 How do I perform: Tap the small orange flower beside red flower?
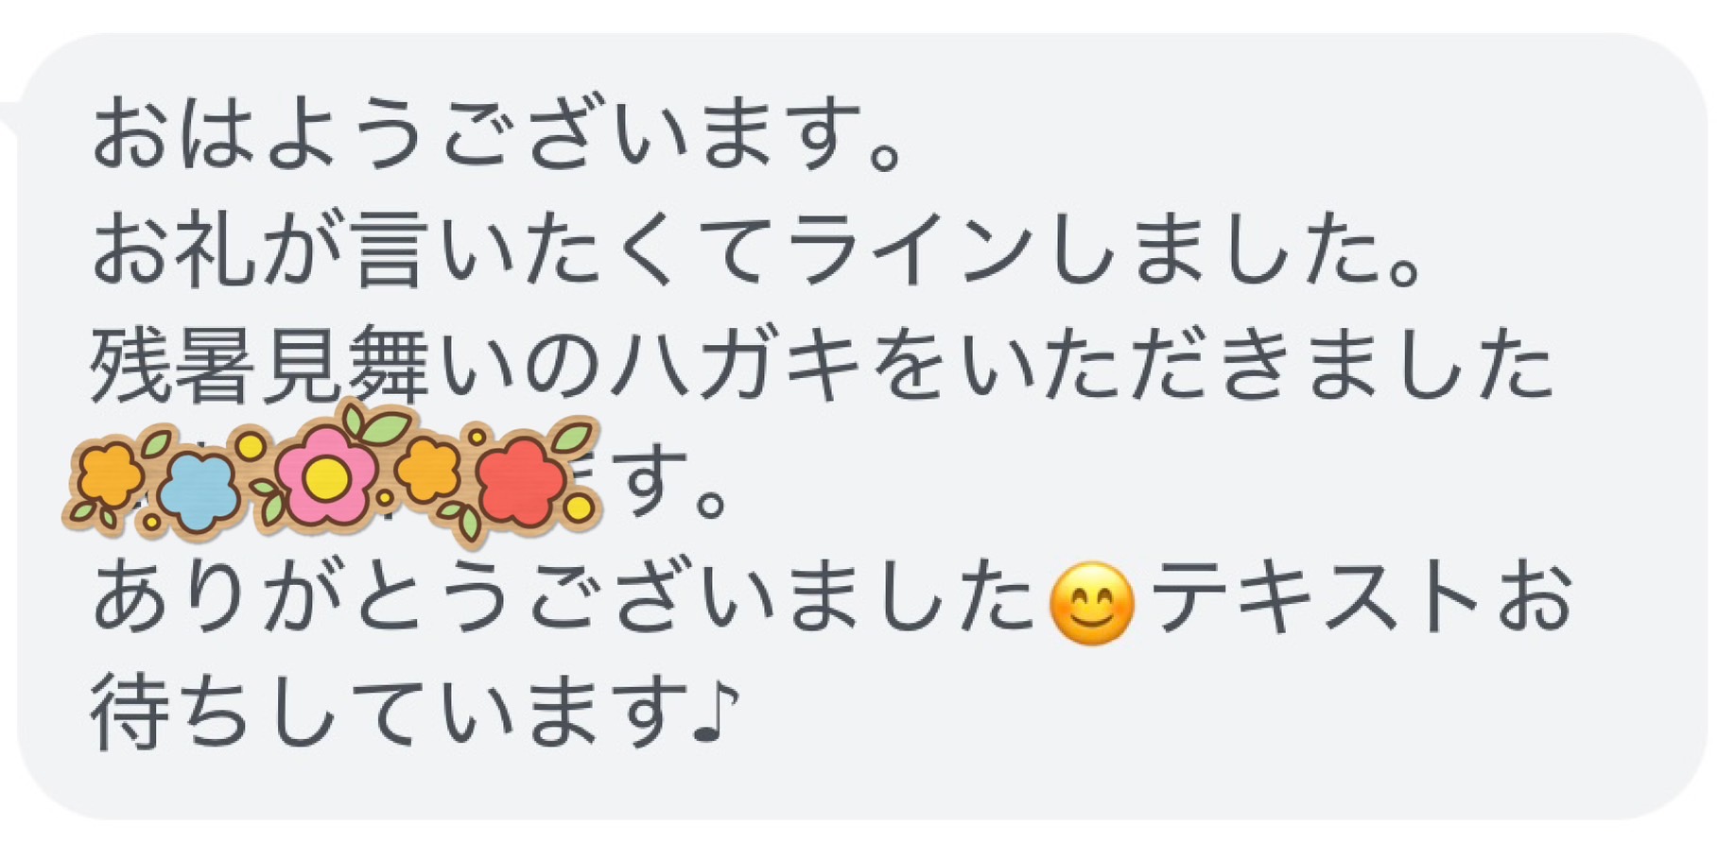pos(428,468)
